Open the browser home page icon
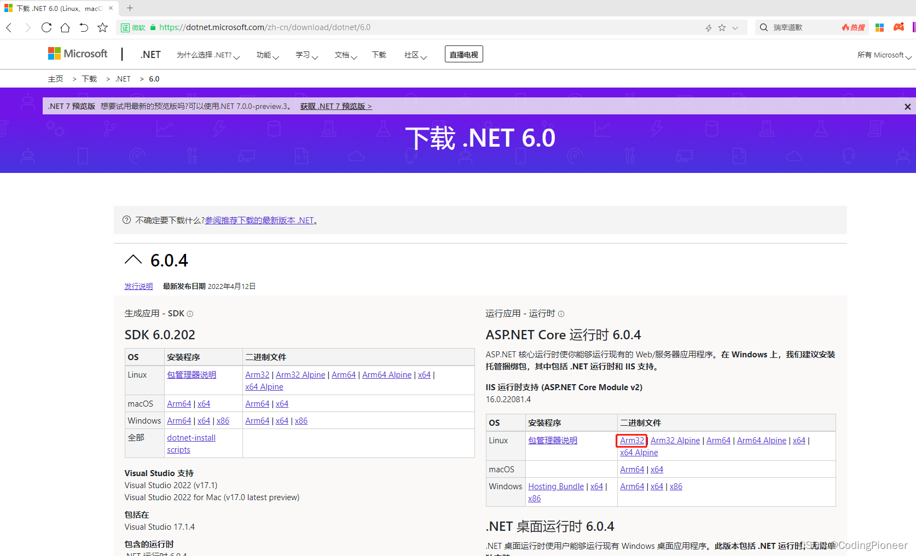The image size is (916, 556). (x=65, y=27)
